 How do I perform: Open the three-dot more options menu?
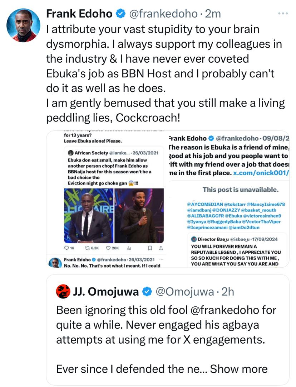click(x=283, y=14)
